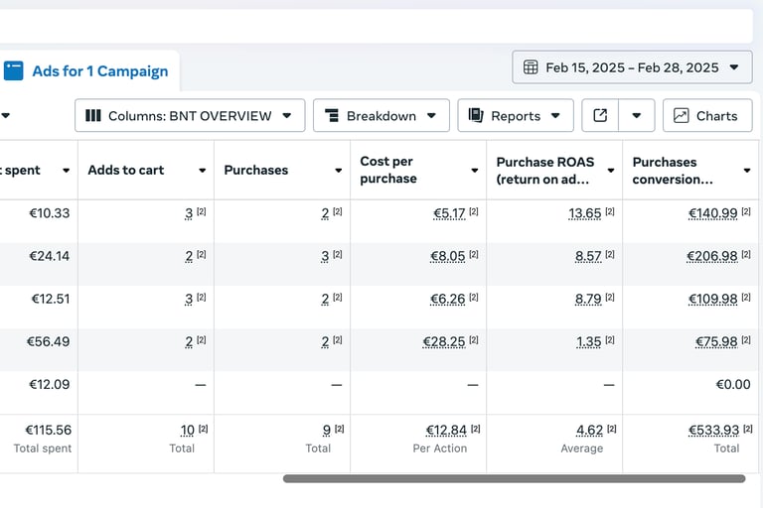Click the Charts graph icon
Image resolution: width=763 pixels, height=508 pixels.
tap(681, 116)
